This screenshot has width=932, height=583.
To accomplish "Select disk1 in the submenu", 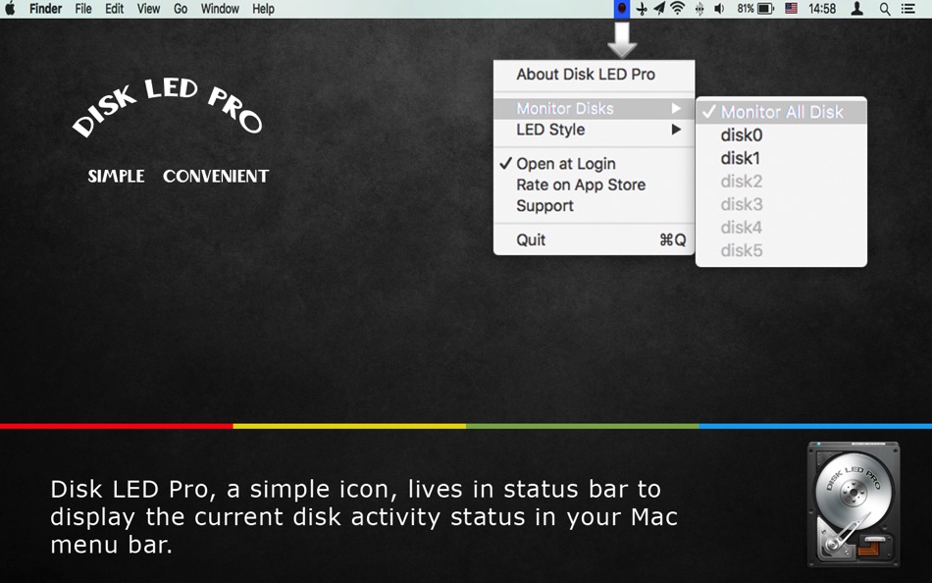I will pyautogui.click(x=781, y=158).
